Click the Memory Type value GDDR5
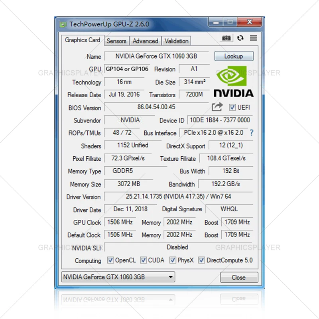This screenshot has height=319, width=319. tap(136, 171)
